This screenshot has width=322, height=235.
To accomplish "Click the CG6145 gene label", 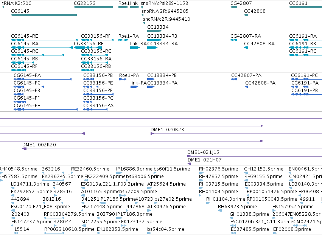I will pyautogui.click(x=20, y=11).
